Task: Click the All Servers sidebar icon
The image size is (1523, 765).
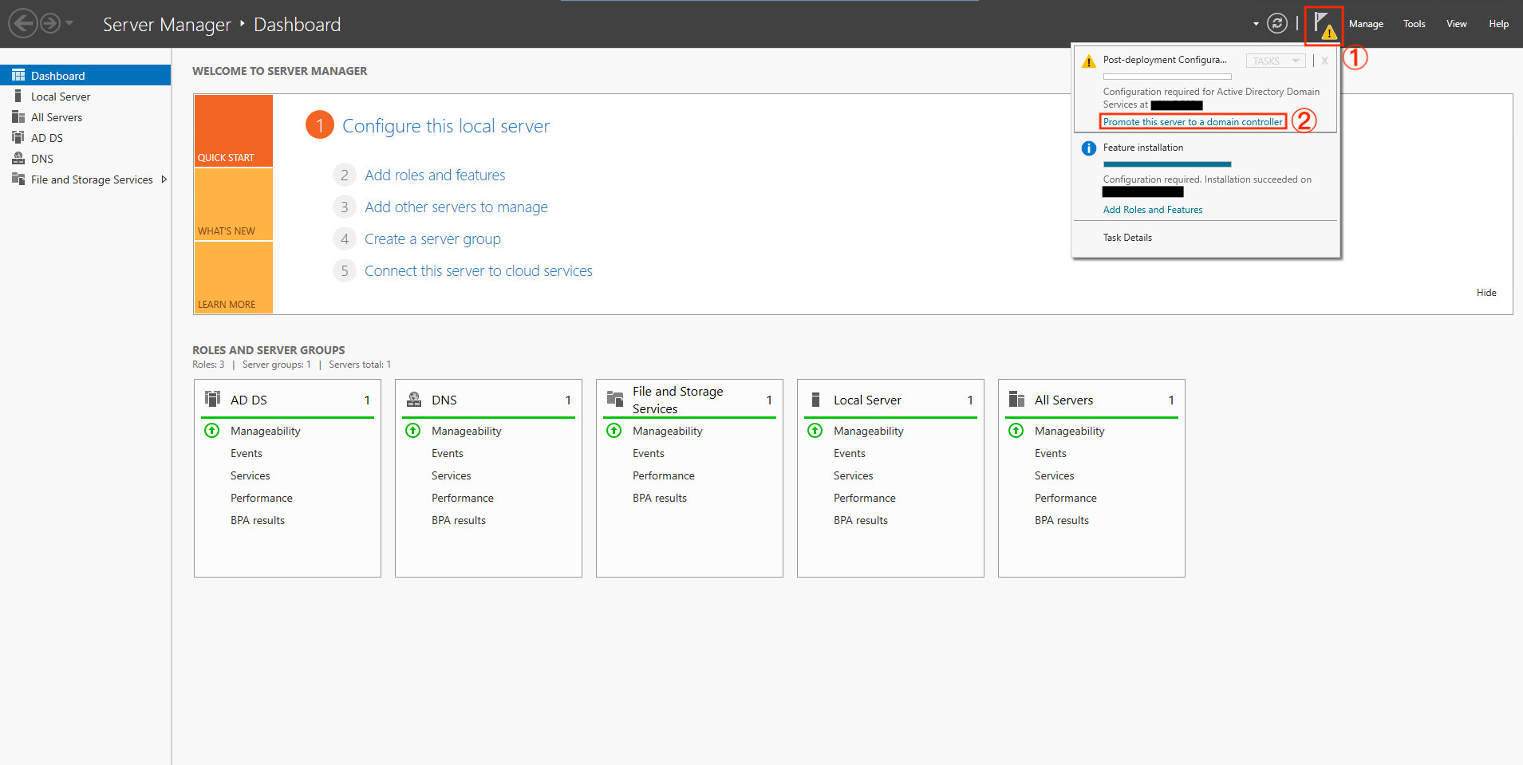Action: coord(18,116)
